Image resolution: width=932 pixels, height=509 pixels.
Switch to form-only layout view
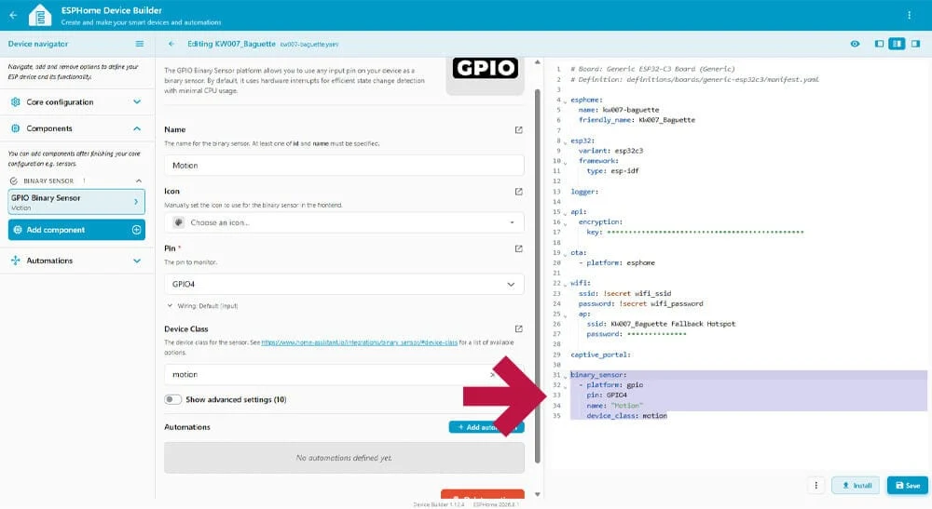pos(879,44)
